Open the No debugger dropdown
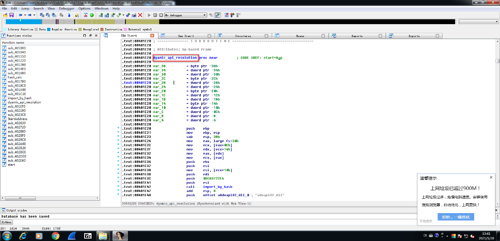Screen dimensions: 500x241 coord(185,15)
